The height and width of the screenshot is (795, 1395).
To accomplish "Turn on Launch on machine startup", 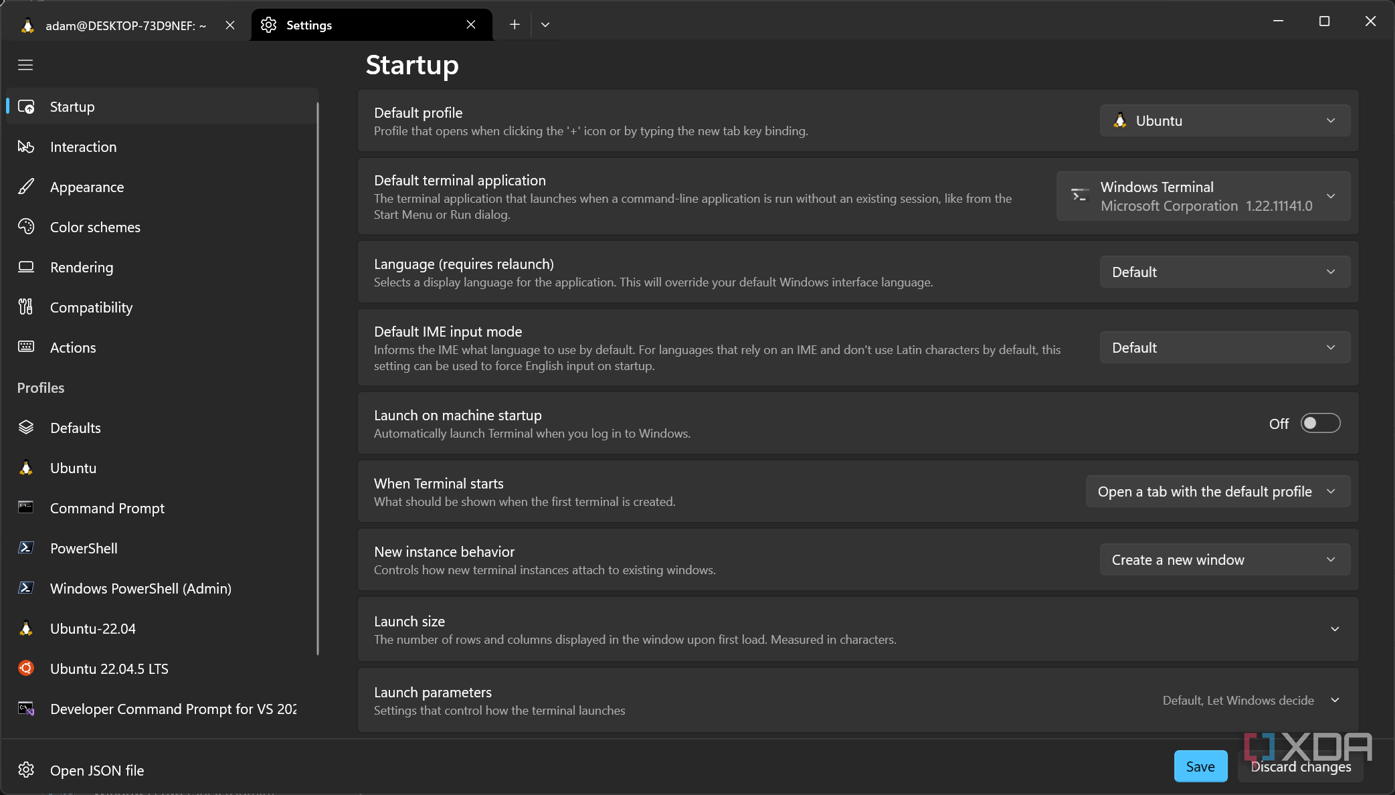I will (1320, 424).
